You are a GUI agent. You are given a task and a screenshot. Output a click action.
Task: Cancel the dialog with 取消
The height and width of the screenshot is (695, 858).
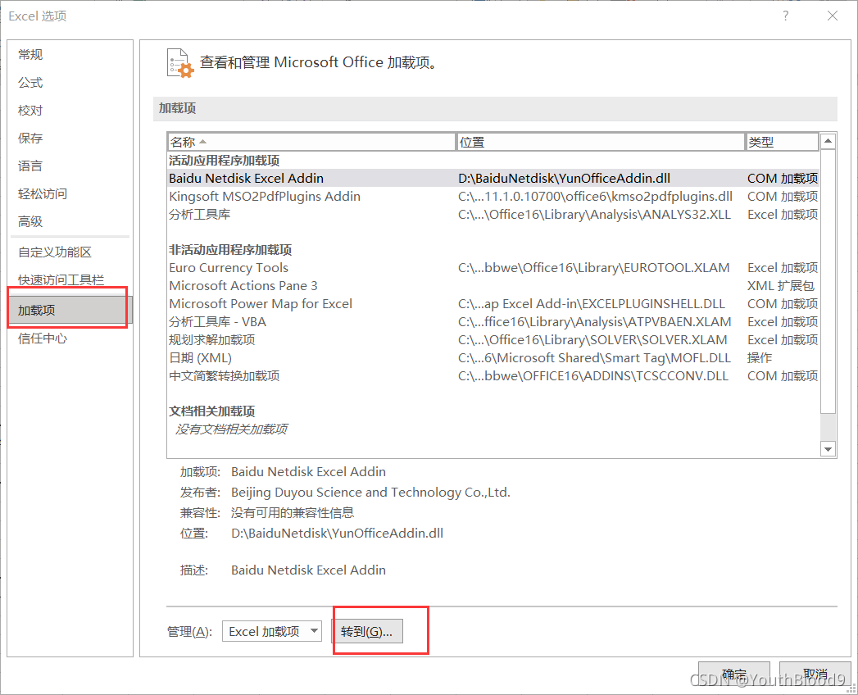coord(815,674)
